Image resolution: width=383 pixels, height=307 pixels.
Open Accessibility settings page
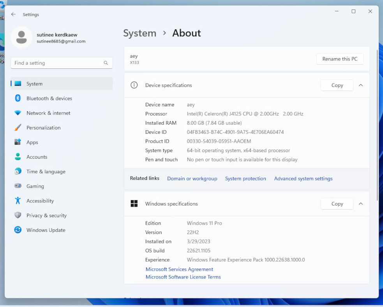62,201
